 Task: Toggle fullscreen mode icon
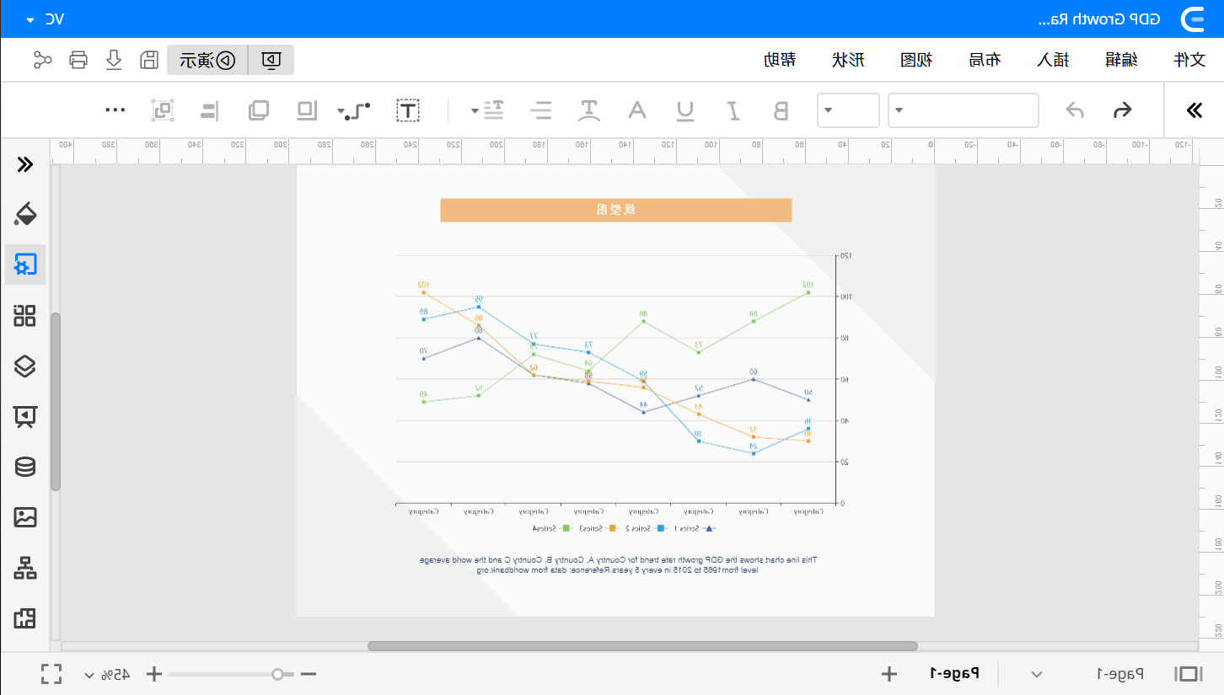click(x=51, y=674)
